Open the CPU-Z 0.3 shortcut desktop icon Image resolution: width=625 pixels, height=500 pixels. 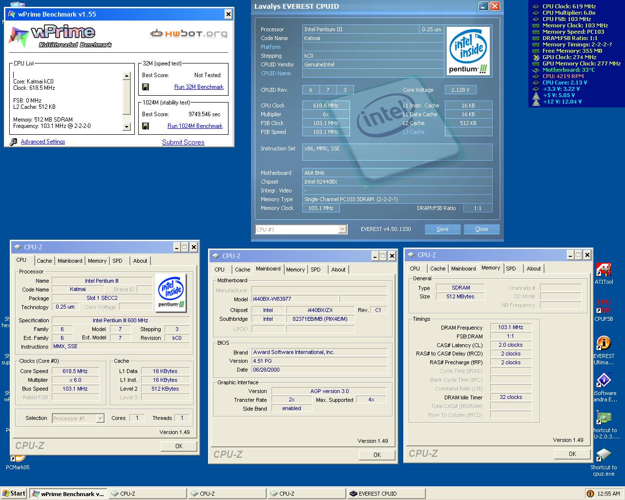pos(604,417)
